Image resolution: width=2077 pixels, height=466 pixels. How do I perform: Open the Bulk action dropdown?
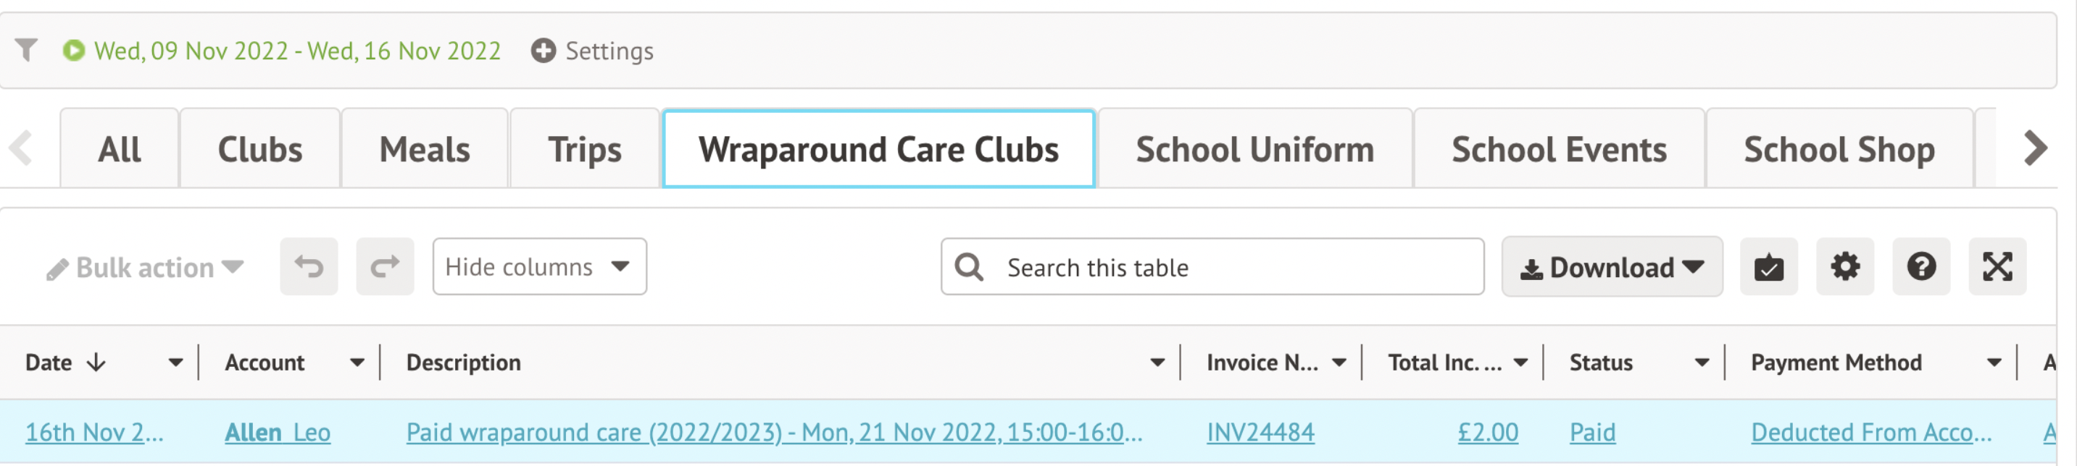(145, 267)
